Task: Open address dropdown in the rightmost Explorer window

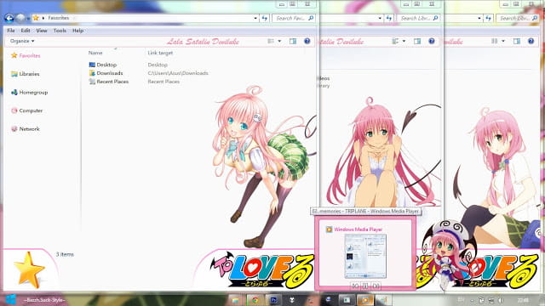Action: click(479, 18)
